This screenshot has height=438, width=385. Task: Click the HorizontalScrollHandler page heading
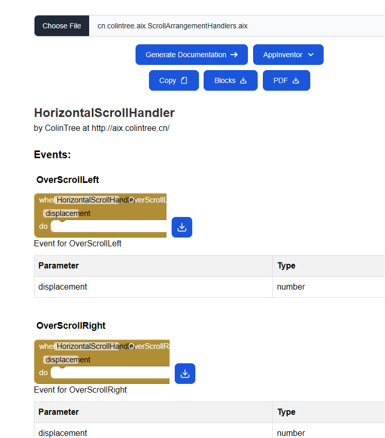coord(104,113)
